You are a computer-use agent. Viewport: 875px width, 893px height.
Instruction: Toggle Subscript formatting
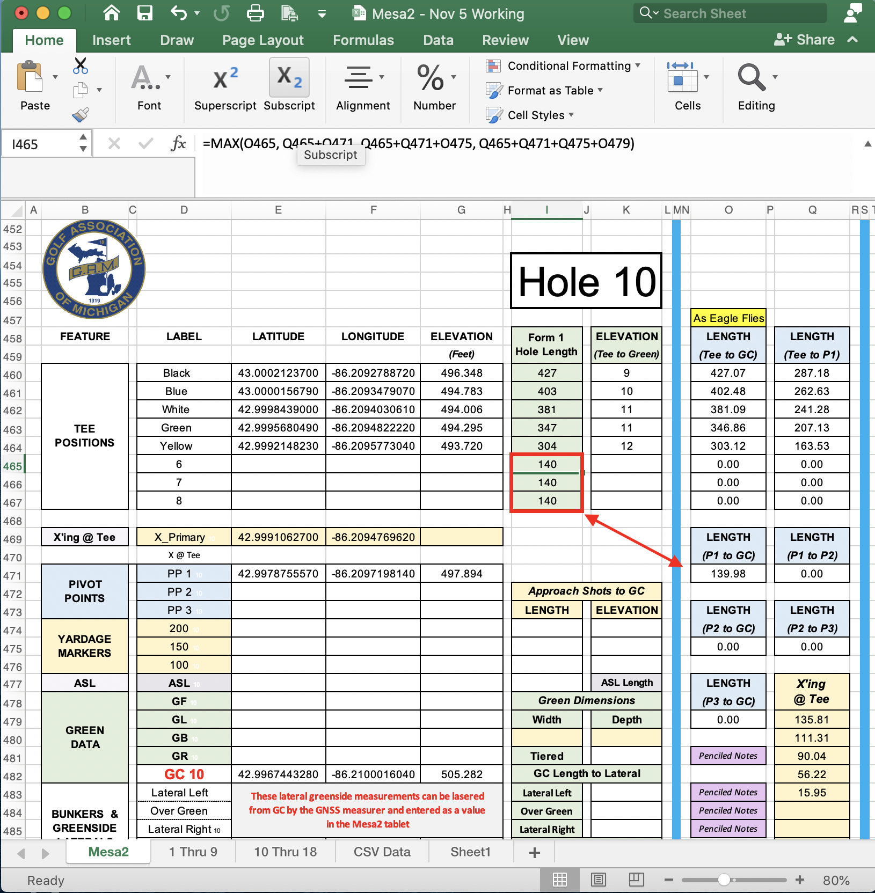coord(289,78)
